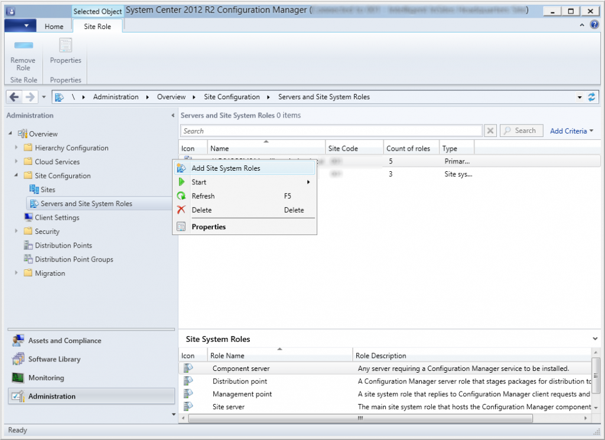Expand the Migration folder
The height and width of the screenshot is (440, 605).
17,273
